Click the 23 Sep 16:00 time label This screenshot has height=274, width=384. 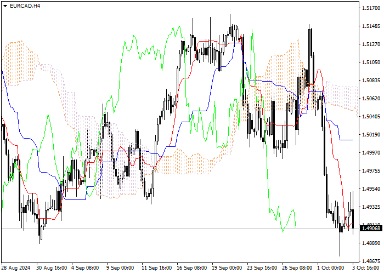pyautogui.click(x=262, y=268)
